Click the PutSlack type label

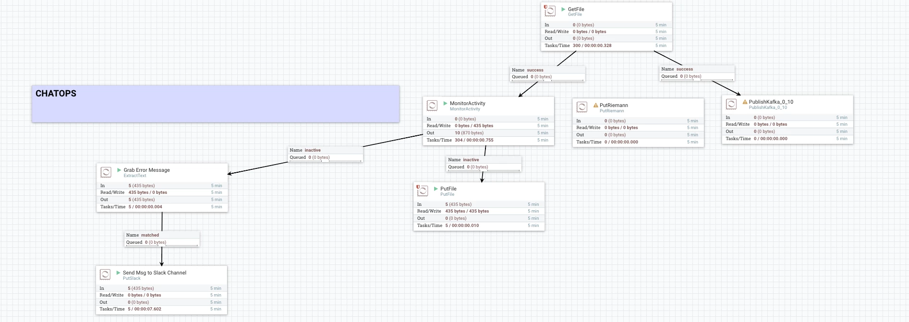pyautogui.click(x=132, y=278)
